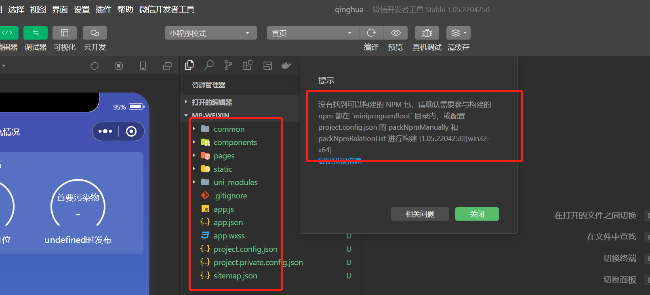Open the sitemap.json file
The width and height of the screenshot is (650, 295).
pyautogui.click(x=235, y=276)
